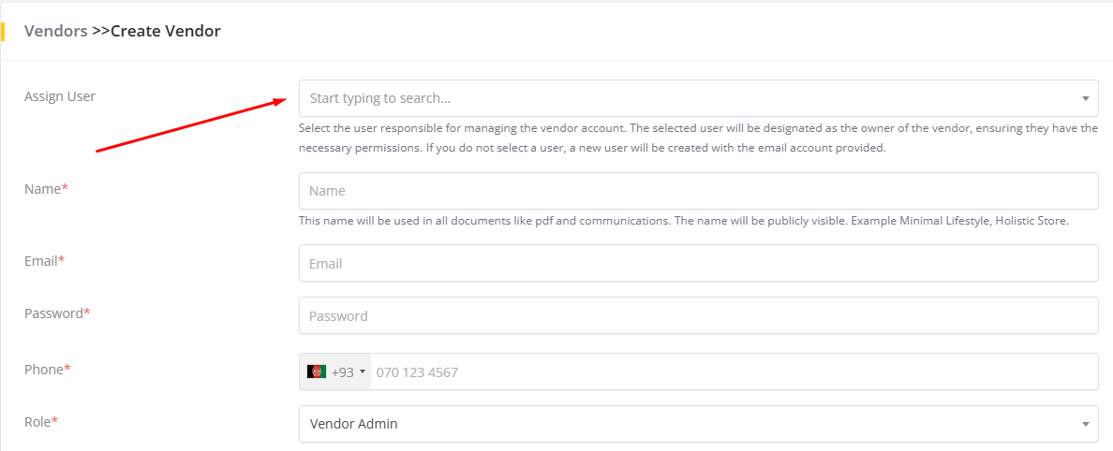Viewport: 1113px width, 451px height.
Task: Click the Afghanistan flag icon in Phone field
Action: (317, 371)
